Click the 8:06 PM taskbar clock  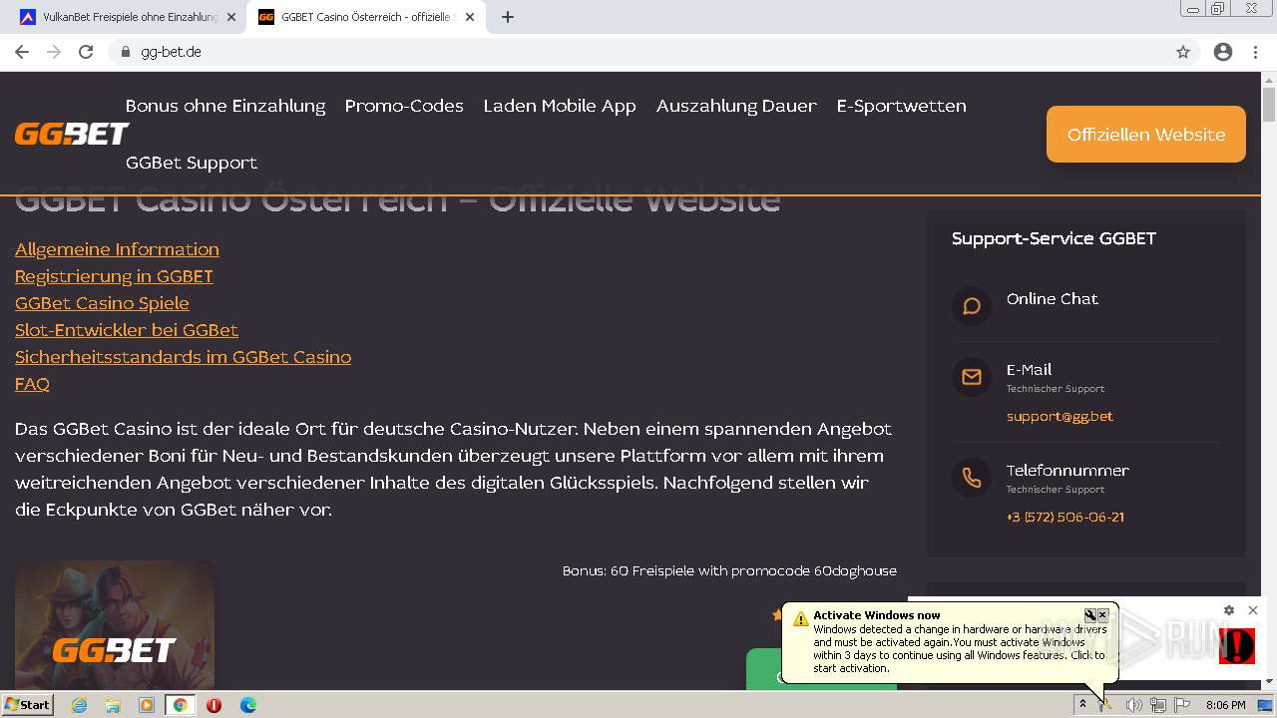coord(1225,705)
